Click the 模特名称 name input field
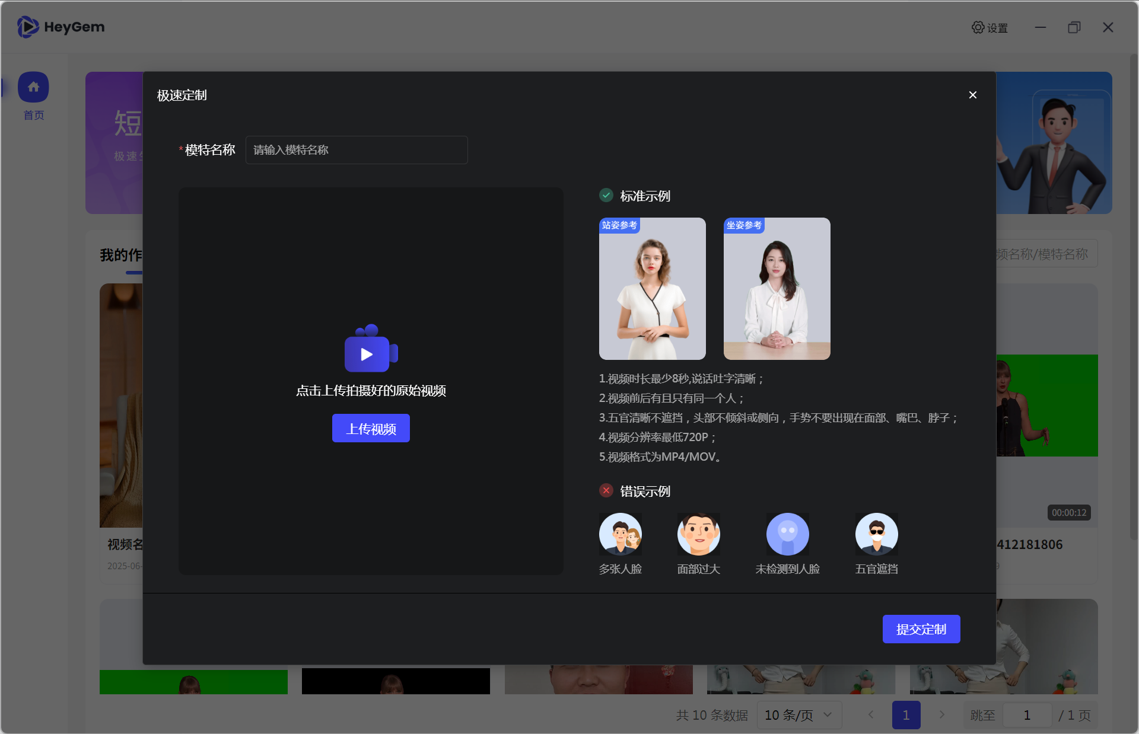1139x734 pixels. point(356,150)
